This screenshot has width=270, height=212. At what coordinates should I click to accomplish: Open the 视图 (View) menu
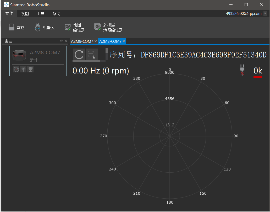pos(25,14)
